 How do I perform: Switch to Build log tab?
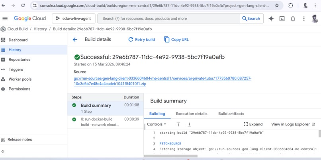[157, 114]
